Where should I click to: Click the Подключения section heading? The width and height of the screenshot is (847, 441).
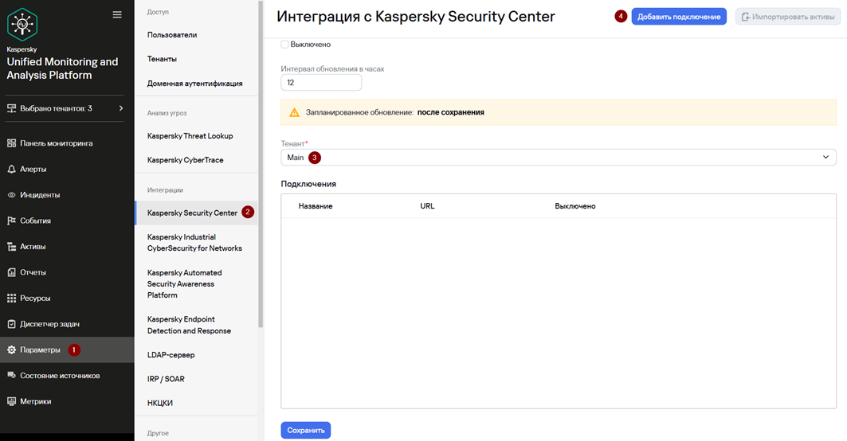(x=308, y=184)
